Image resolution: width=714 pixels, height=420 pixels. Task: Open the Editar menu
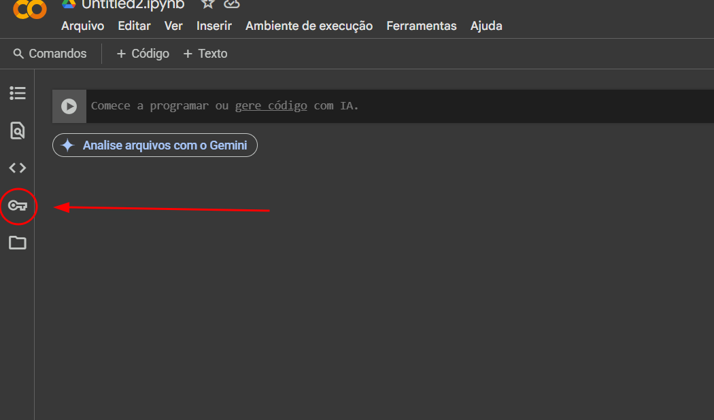coord(134,26)
